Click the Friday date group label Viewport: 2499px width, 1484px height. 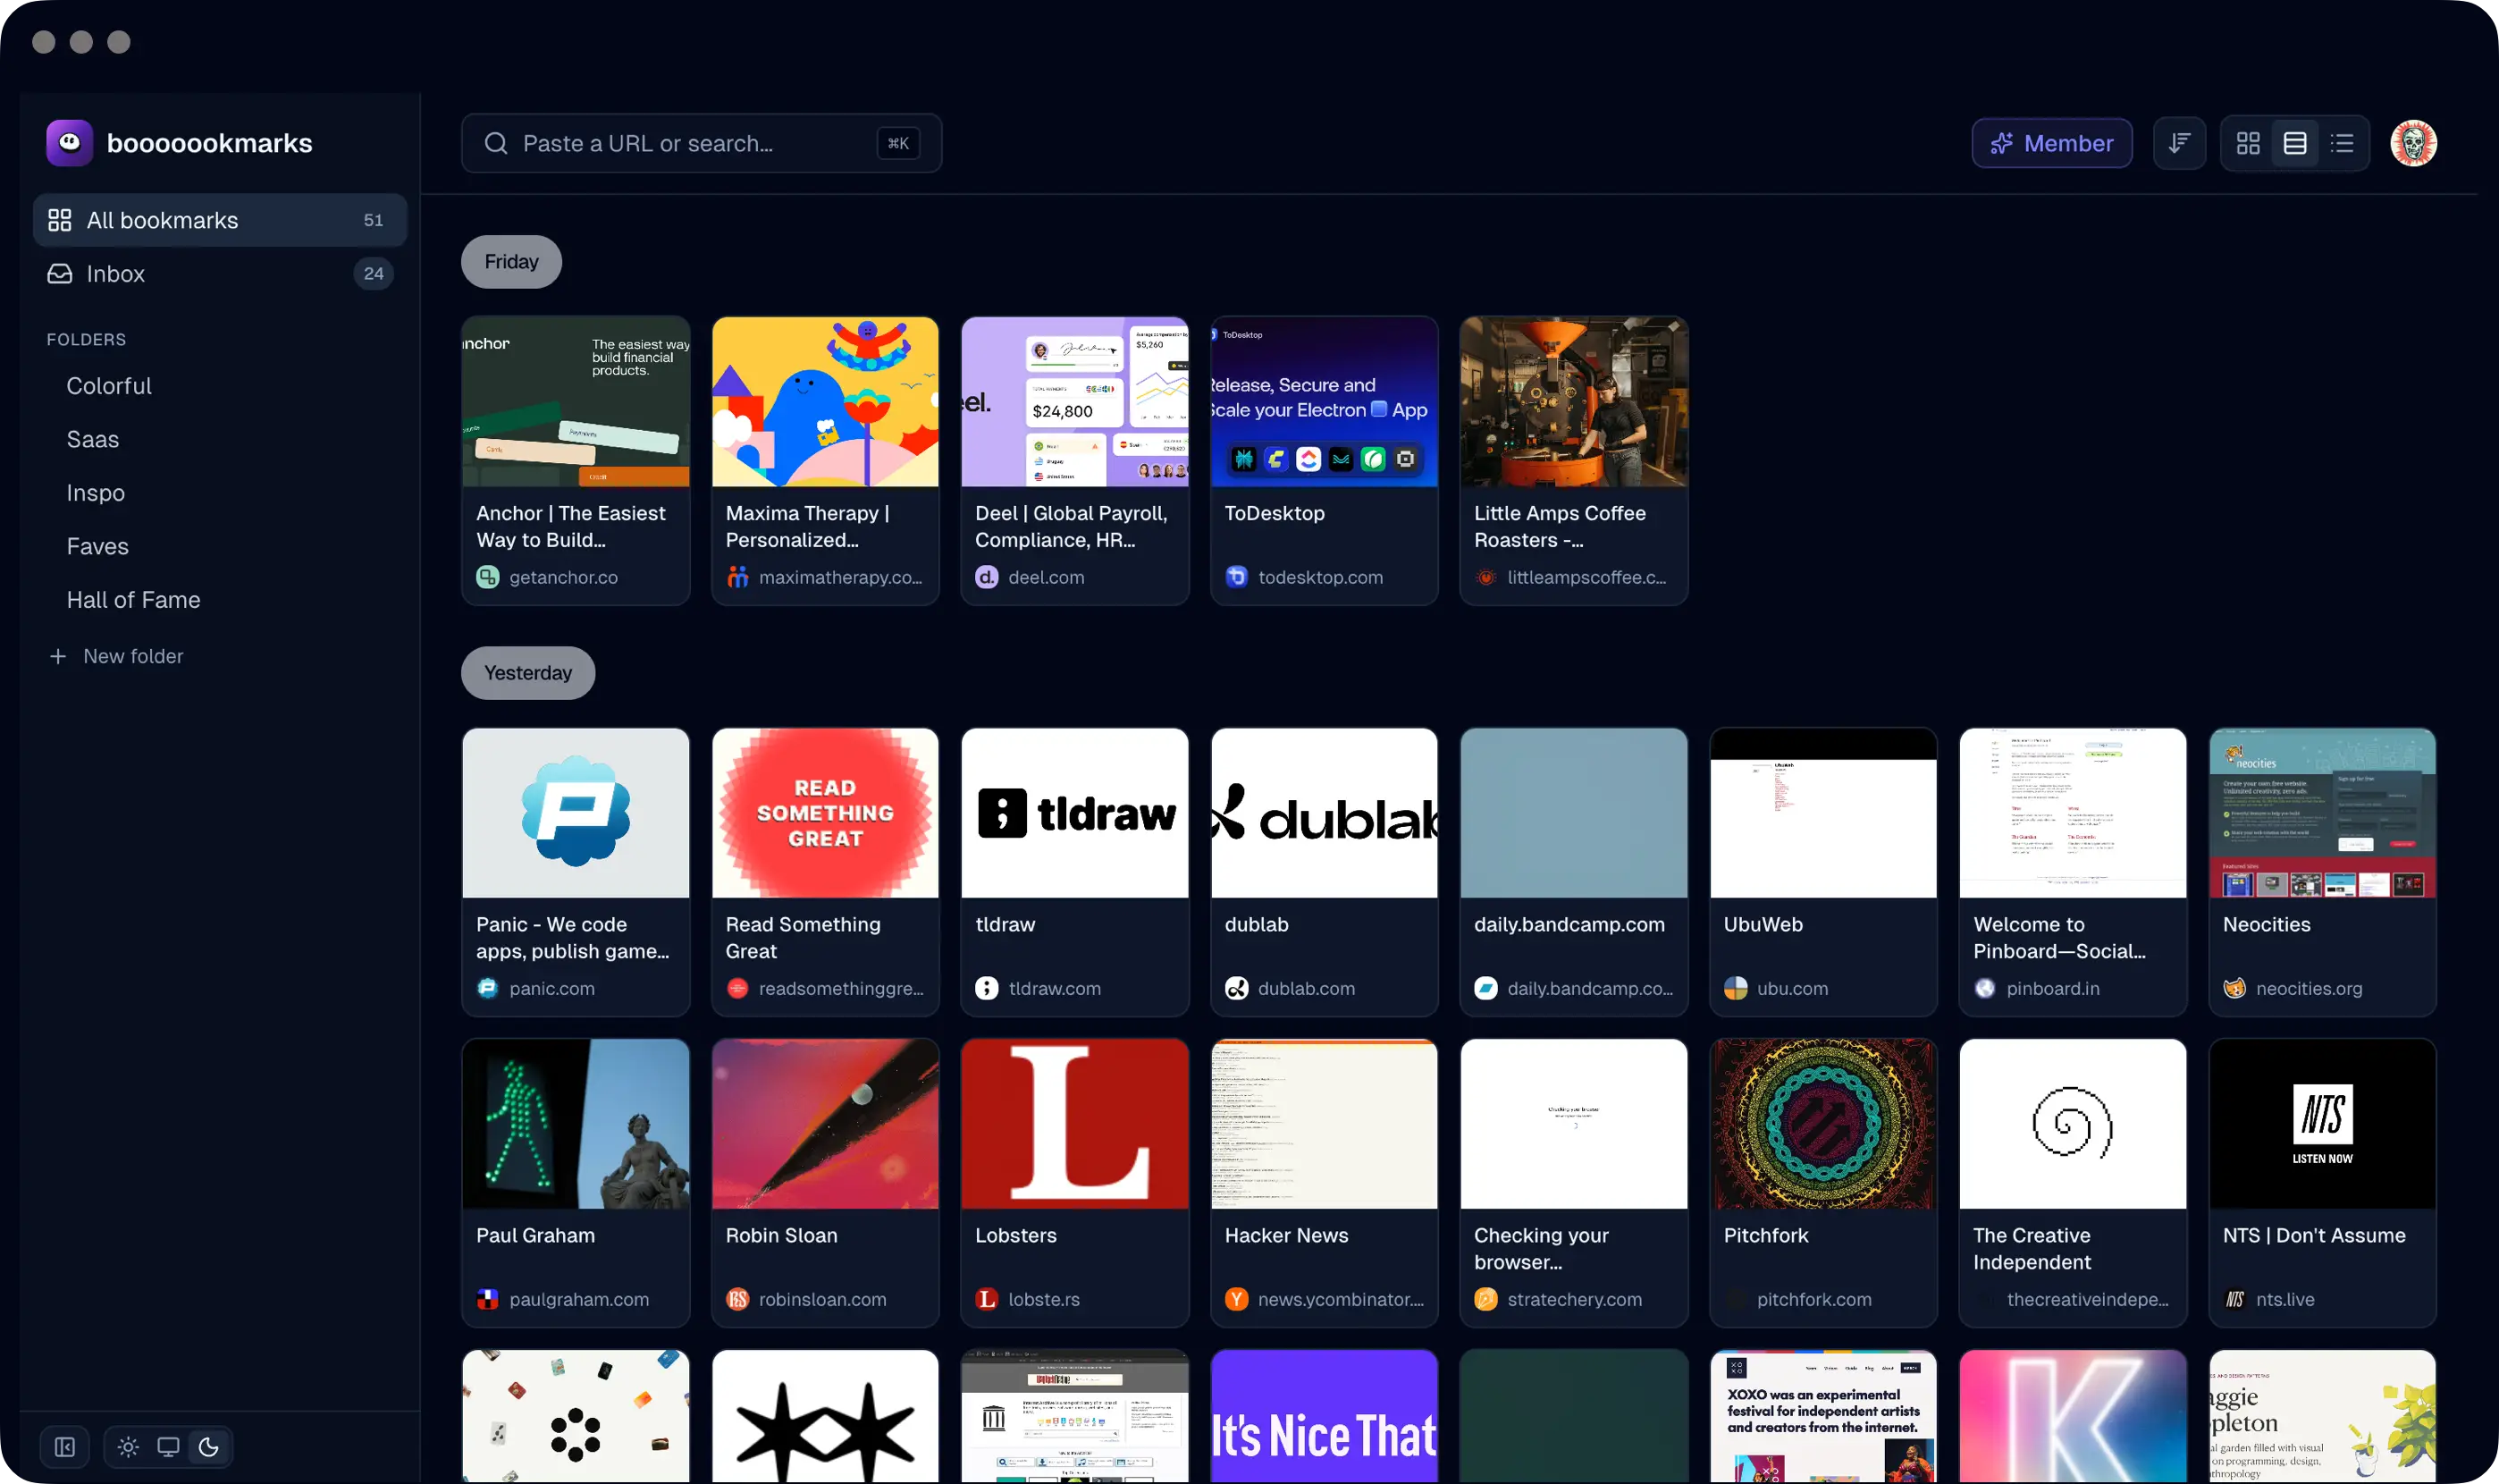click(x=511, y=262)
